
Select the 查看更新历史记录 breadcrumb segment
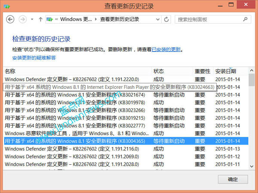coord(120,19)
